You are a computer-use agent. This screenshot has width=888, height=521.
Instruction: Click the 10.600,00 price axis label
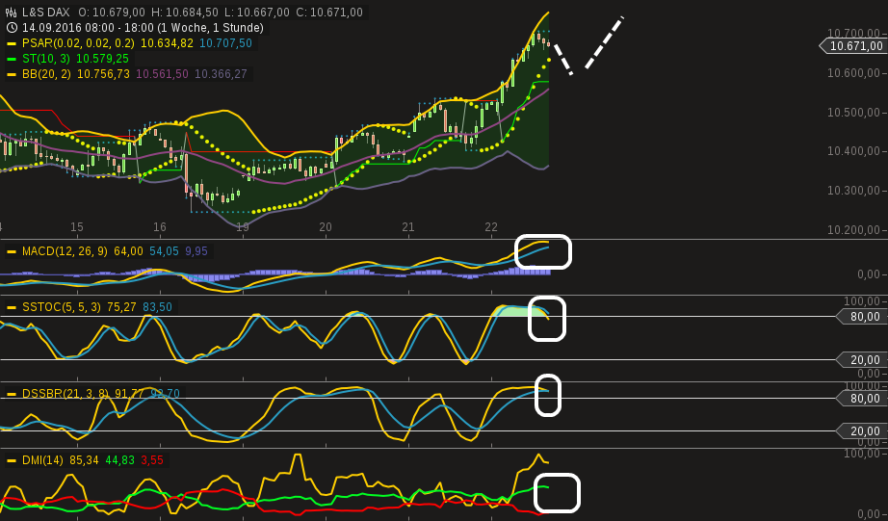[x=854, y=73]
